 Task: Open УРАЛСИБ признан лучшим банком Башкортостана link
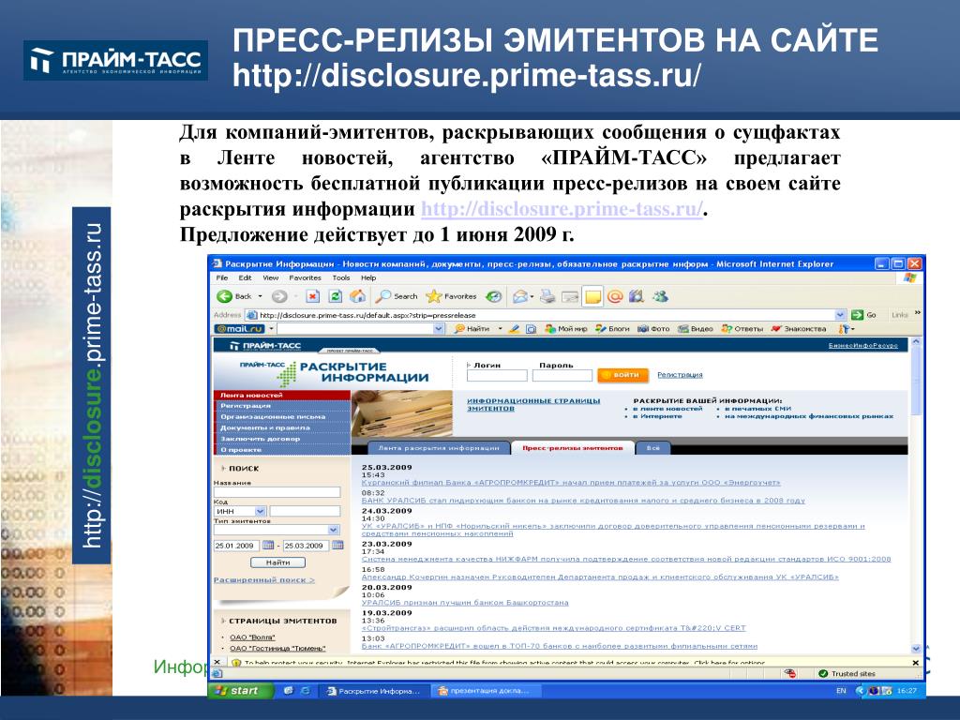(x=465, y=603)
